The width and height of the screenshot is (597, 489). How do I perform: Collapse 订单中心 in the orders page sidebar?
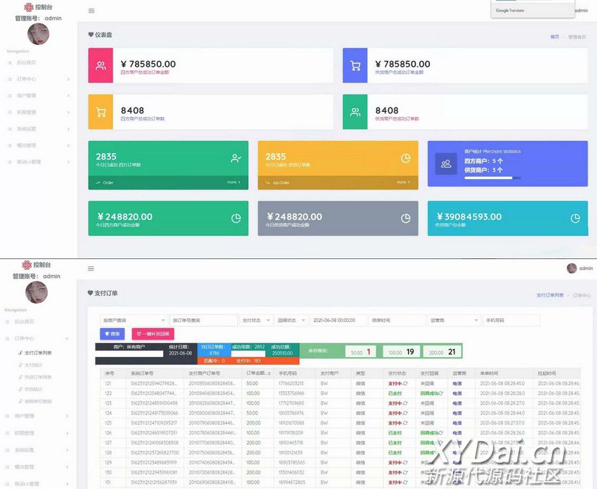tap(38, 339)
